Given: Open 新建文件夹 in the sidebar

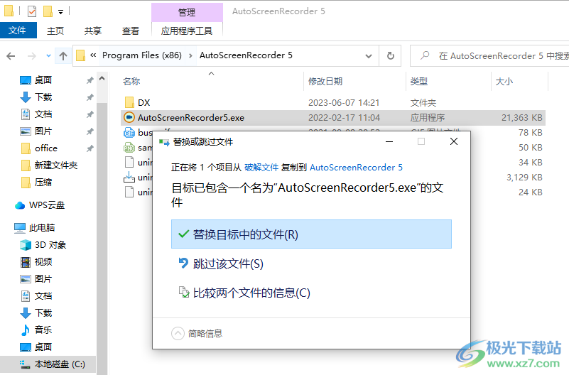Looking at the screenshot, I should coord(56,165).
